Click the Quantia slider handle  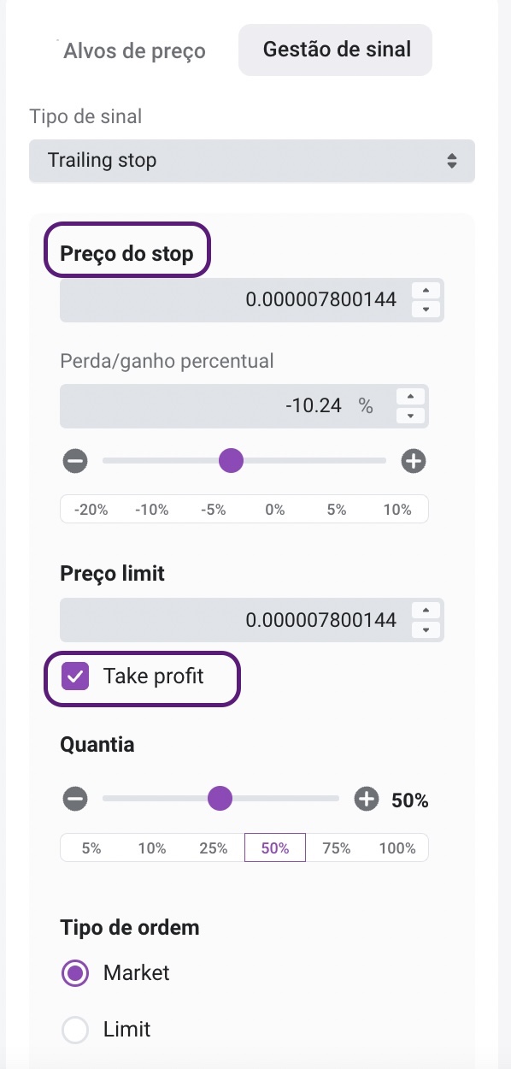pyautogui.click(x=220, y=800)
